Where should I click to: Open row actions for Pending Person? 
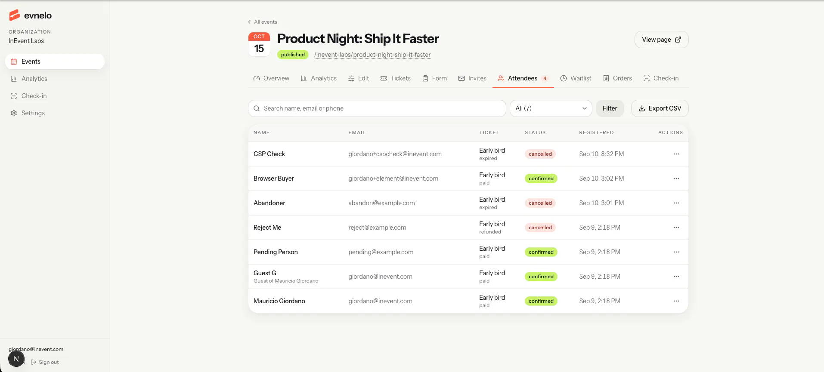(676, 252)
